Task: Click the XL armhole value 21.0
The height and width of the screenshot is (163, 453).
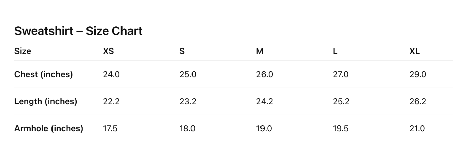Action: pos(417,128)
